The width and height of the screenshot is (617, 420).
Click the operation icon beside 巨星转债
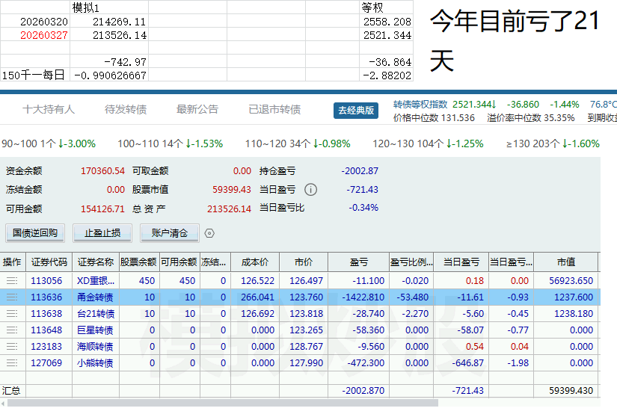tap(12, 330)
